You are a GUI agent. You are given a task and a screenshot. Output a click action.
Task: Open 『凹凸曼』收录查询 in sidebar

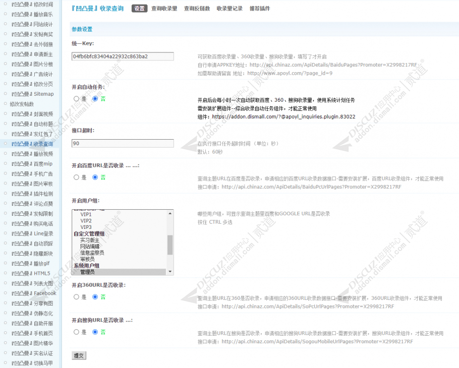pyautogui.click(x=32, y=144)
